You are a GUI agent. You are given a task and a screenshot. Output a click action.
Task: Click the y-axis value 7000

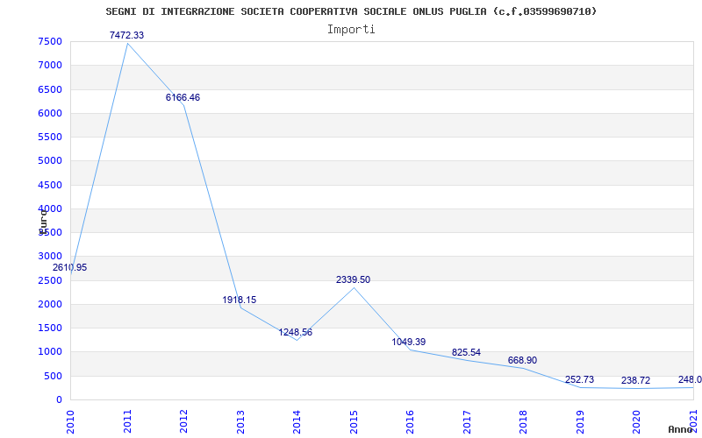click(50, 65)
